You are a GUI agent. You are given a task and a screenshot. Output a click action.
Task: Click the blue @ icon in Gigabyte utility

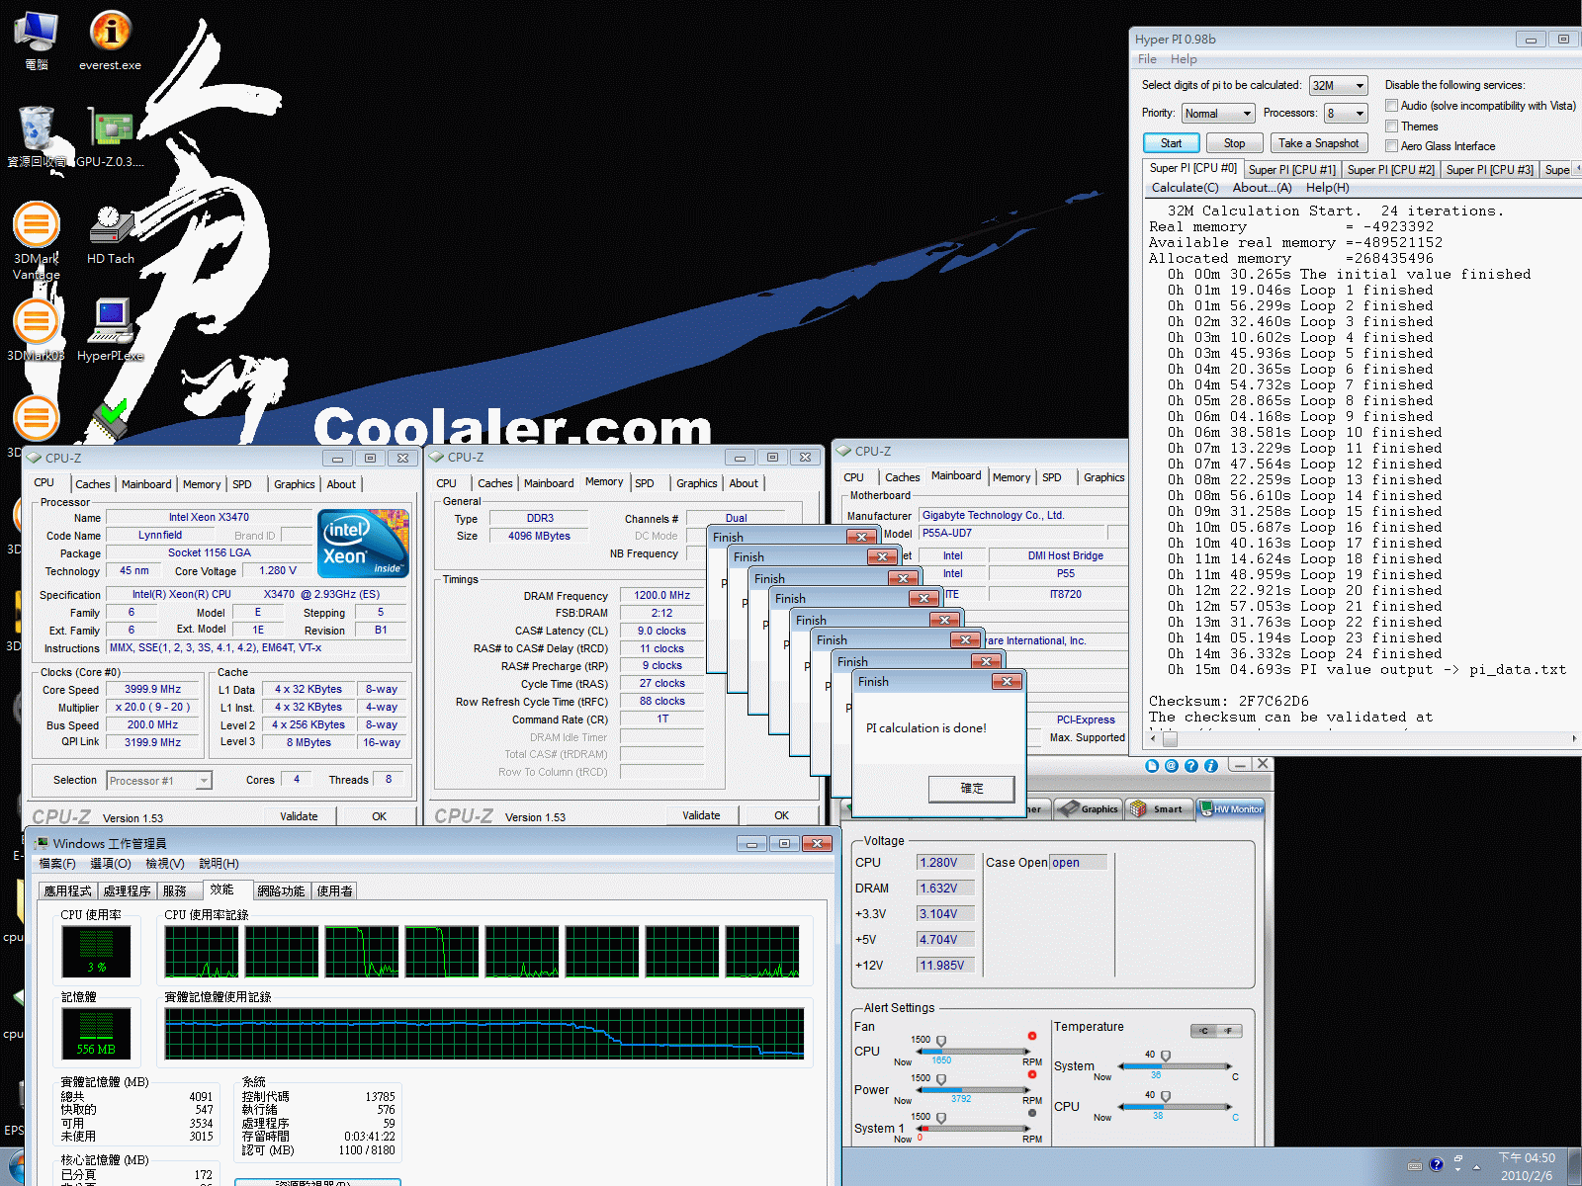point(1172,766)
